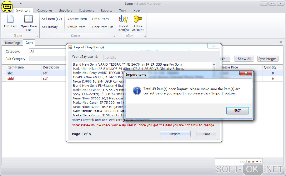286x176 pixels.
Task: Click the quantity 0 cell
Action: pyautogui.click(x=273, y=78)
